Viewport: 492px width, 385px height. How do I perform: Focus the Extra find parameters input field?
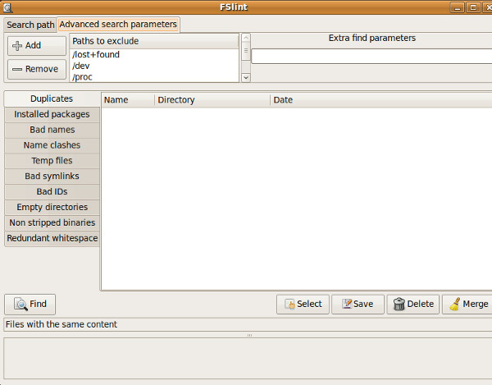[x=371, y=57]
